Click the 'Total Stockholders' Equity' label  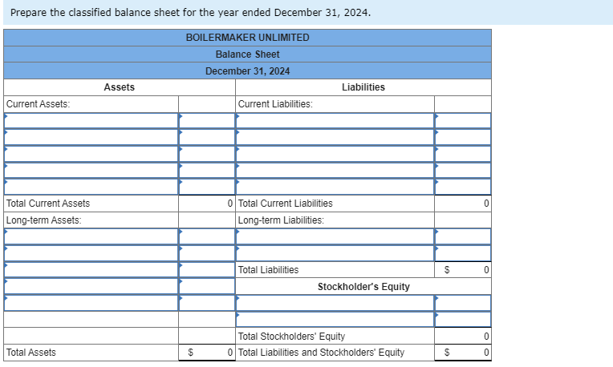pos(291,337)
